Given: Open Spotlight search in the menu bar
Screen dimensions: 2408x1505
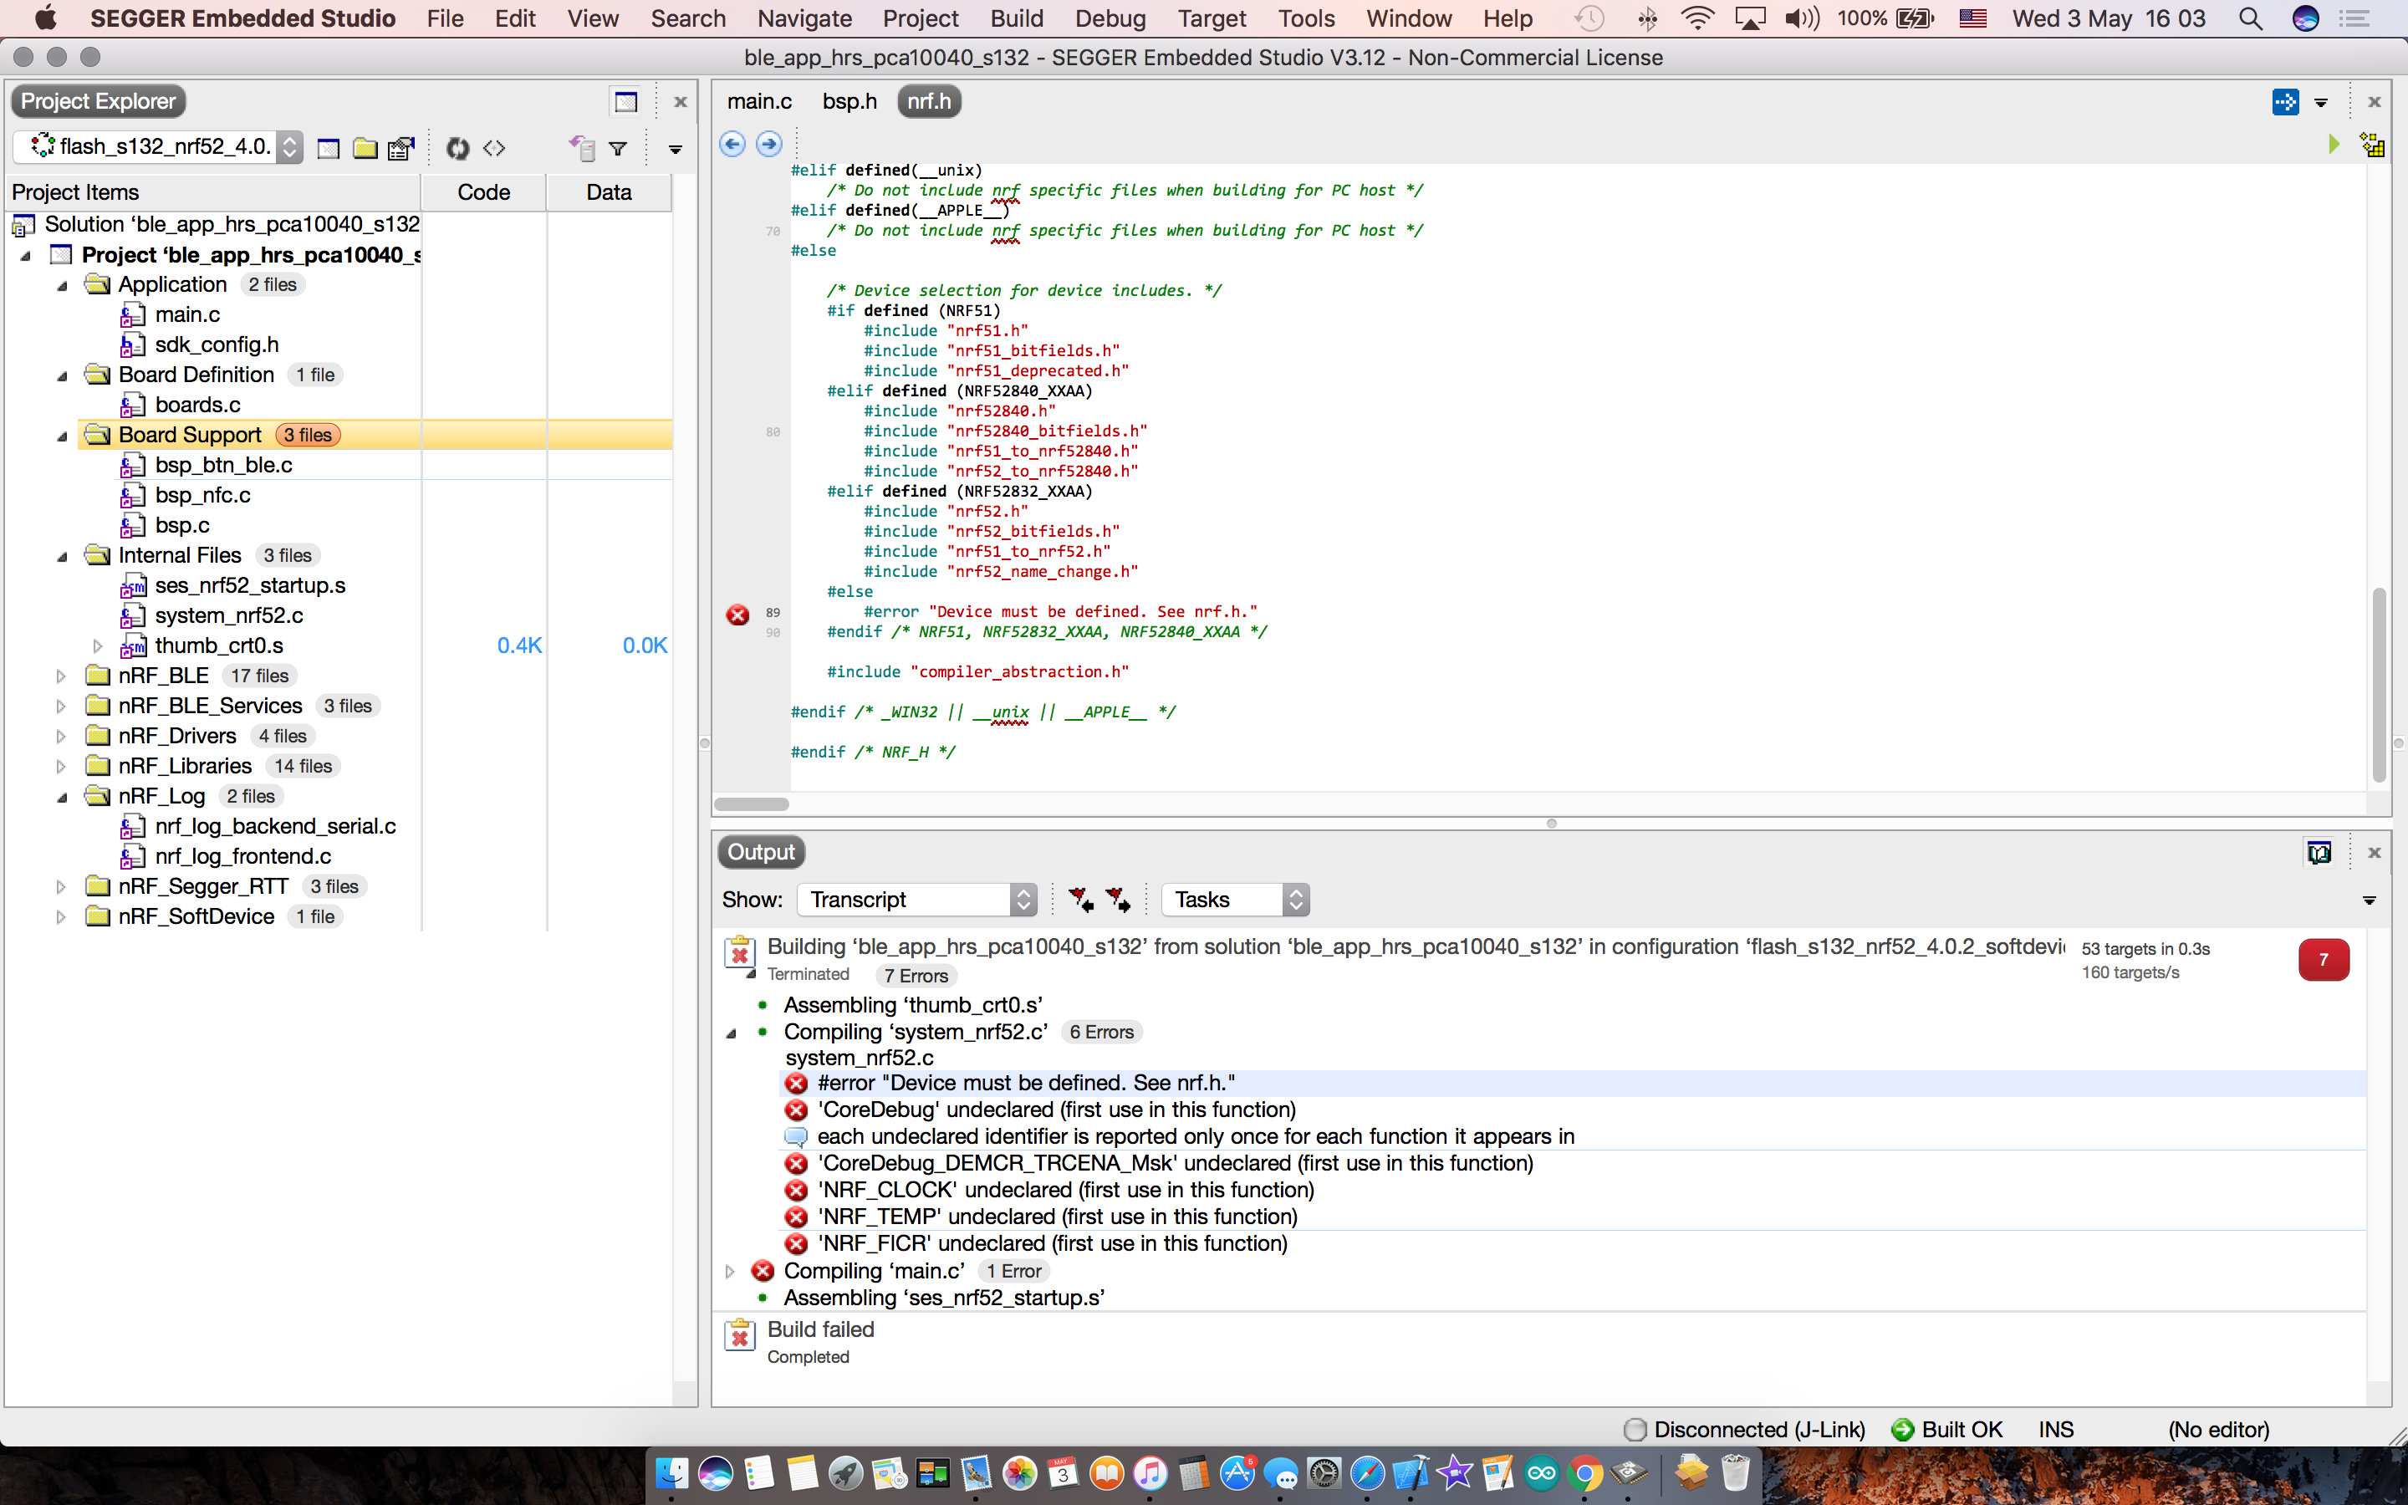Looking at the screenshot, I should tap(2250, 19).
